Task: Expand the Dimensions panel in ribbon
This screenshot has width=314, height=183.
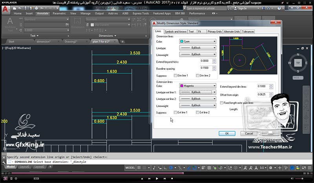Action: tap(107, 36)
